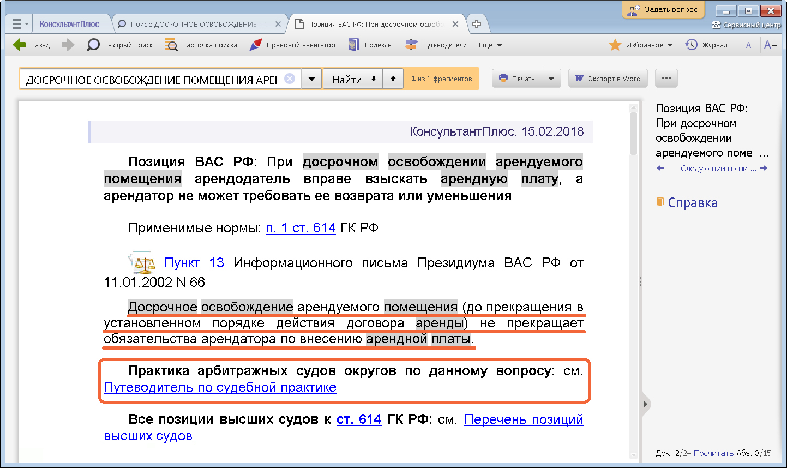Screen dimensions: 787x468
Task: Find next with Найти down arrow
Action: pyautogui.click(x=353, y=79)
